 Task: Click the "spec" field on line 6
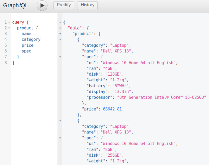pyautogui.click(x=26, y=51)
